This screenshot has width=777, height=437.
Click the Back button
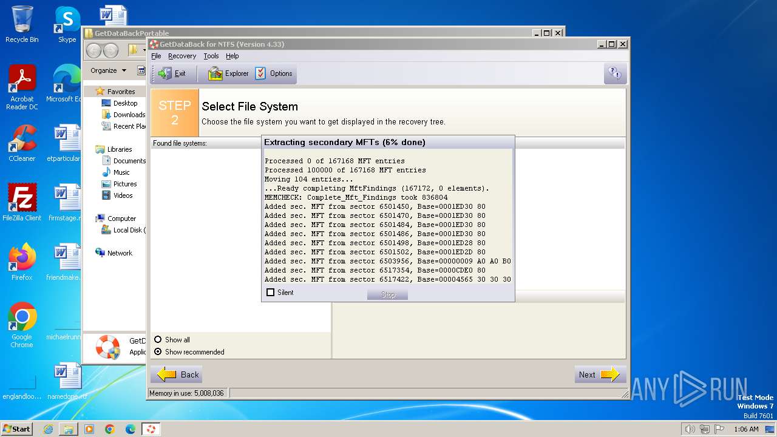177,374
